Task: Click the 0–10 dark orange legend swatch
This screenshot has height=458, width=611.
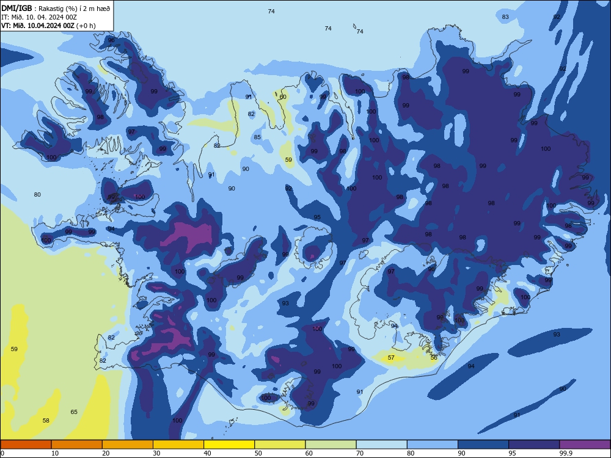Action: coord(26,445)
